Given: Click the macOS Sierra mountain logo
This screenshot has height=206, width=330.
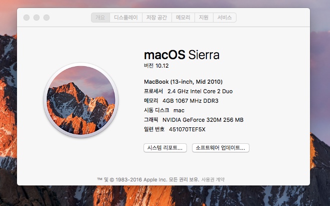Looking at the screenshot, I should tap(81, 100).
